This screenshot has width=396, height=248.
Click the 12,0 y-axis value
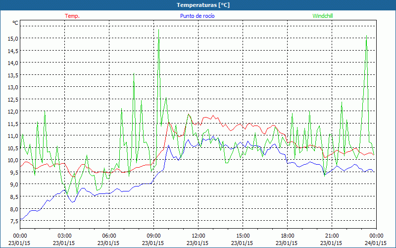click(13, 111)
